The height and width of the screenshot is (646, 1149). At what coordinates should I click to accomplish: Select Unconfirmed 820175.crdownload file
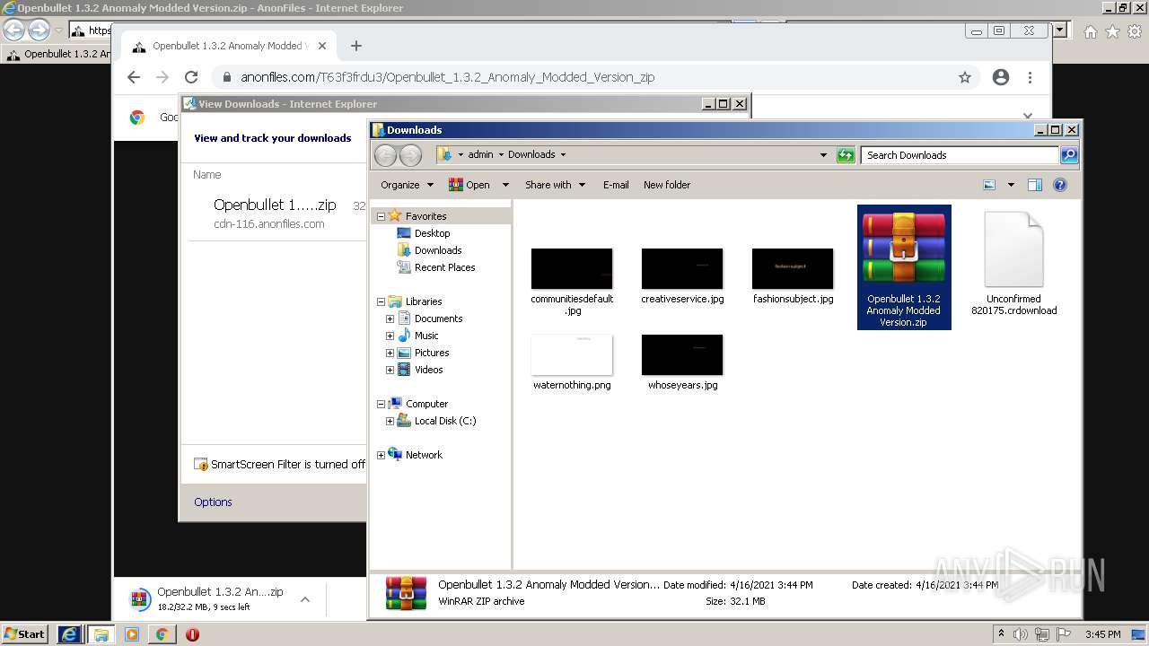pyautogui.click(x=1014, y=264)
